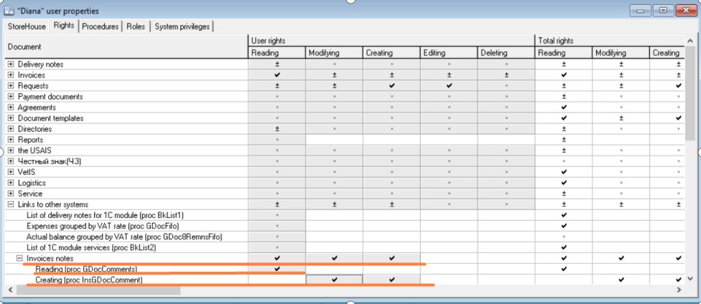Expand the Requests tree node
The width and height of the screenshot is (701, 304).
[11, 86]
